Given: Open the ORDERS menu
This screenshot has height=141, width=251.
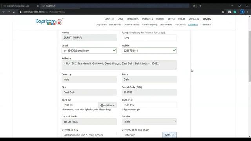Looking at the screenshot, I should (x=207, y=19).
